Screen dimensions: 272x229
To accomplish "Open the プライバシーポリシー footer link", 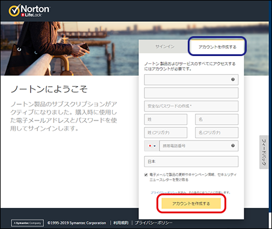I will (x=153, y=223).
